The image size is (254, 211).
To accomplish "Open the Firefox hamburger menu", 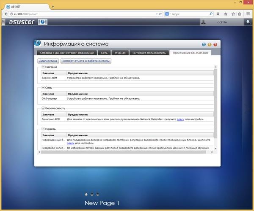I will pos(248,14).
